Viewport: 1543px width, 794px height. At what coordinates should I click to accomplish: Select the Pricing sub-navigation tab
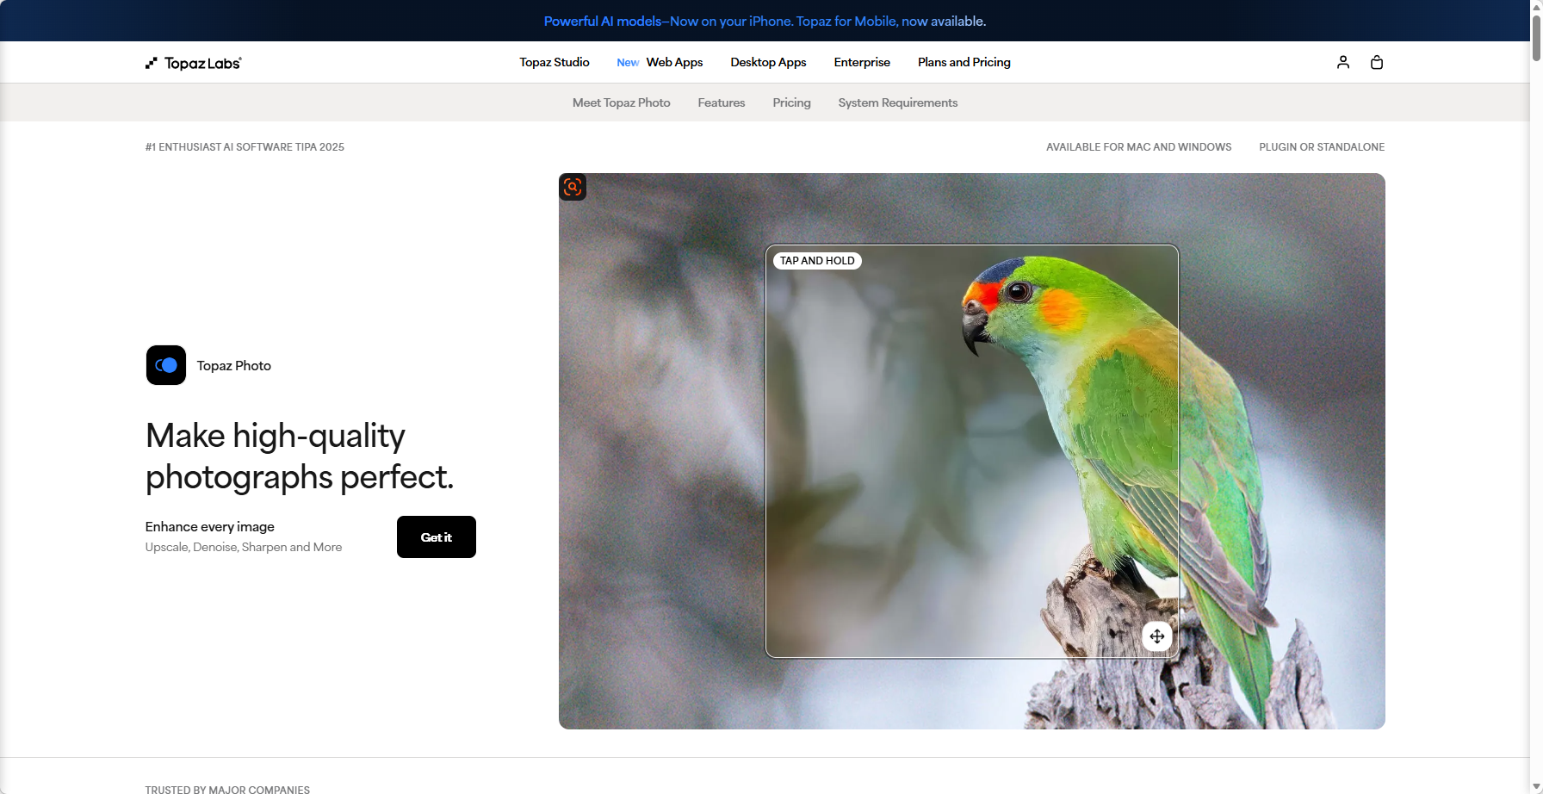[792, 102]
